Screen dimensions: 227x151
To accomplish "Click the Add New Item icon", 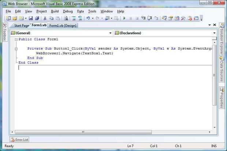I will [x=22, y=18].
